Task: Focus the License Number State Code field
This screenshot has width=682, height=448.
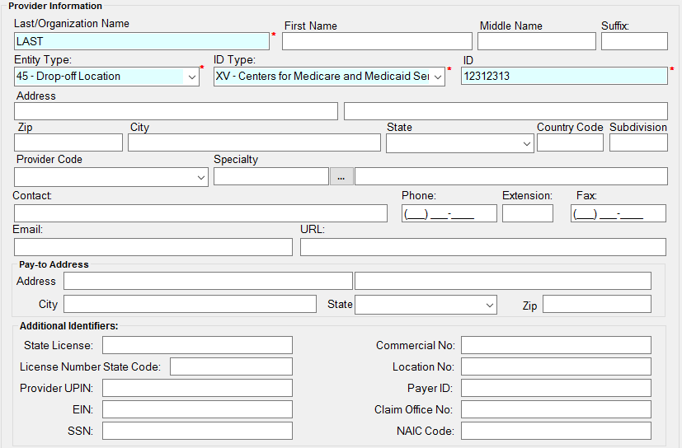Action: click(231, 366)
